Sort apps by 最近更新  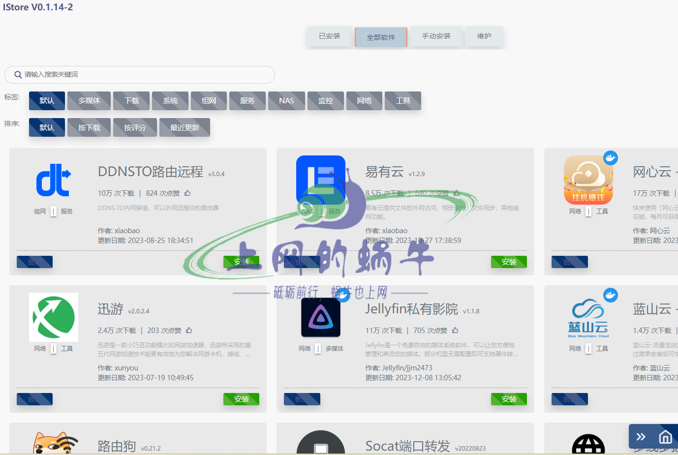pos(185,127)
